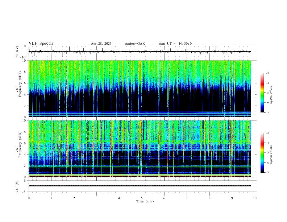
Task: Click the time axis tick label '8'
Action: point(209,198)
